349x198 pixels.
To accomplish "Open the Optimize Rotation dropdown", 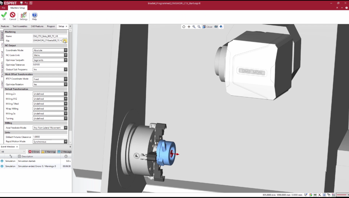I will [x=66, y=84].
